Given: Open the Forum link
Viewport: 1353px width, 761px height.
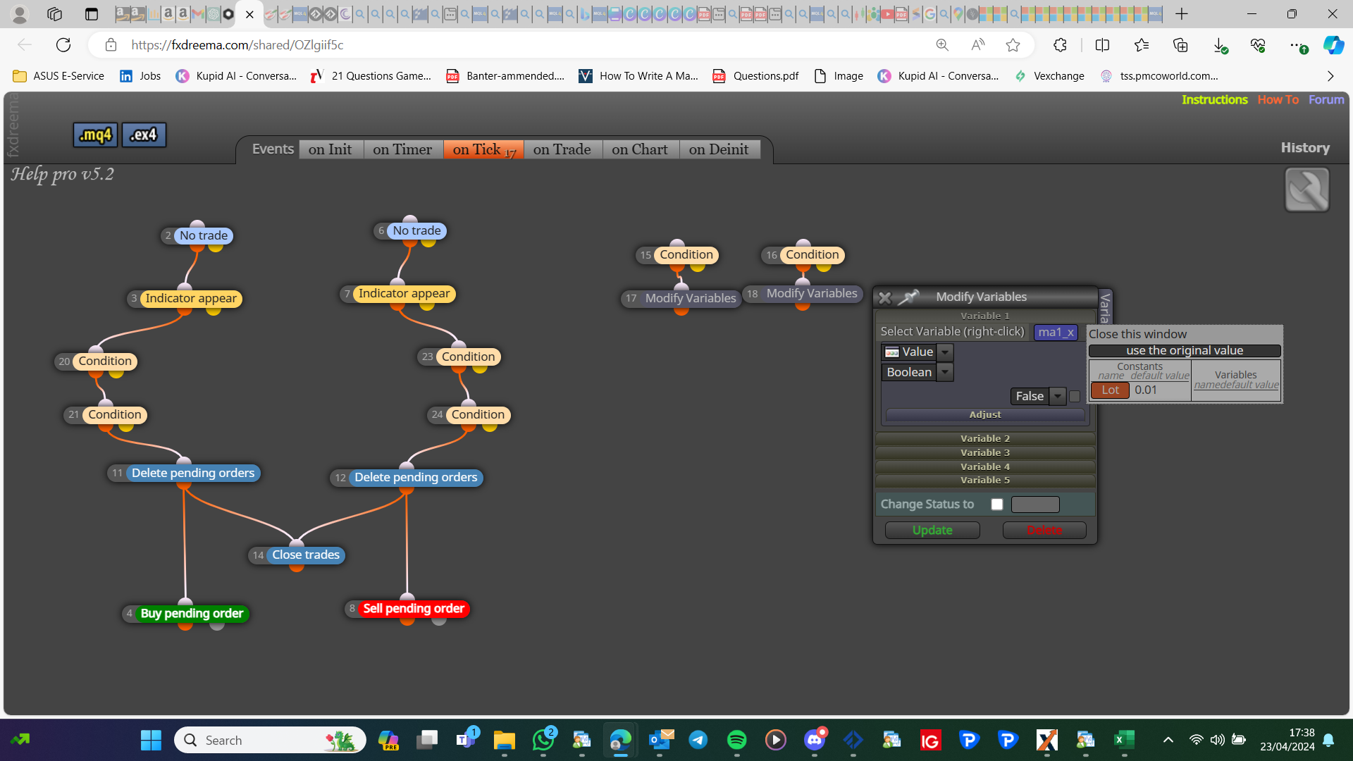Looking at the screenshot, I should click(1326, 100).
